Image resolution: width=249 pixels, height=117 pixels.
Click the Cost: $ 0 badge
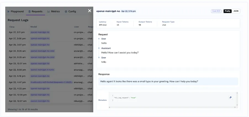pos(216,11)
